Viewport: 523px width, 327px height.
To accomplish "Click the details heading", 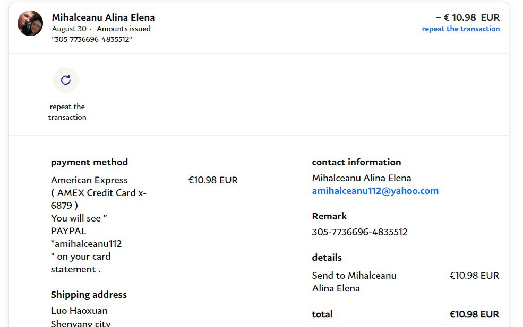I will 327,258.
